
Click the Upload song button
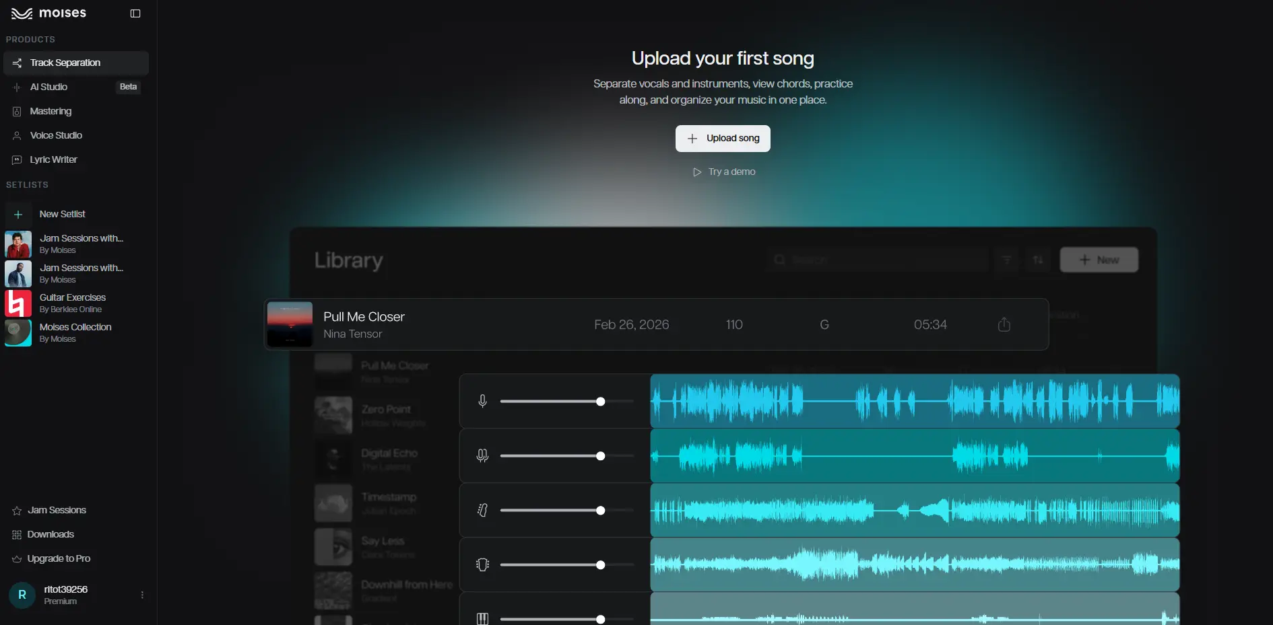pyautogui.click(x=723, y=139)
